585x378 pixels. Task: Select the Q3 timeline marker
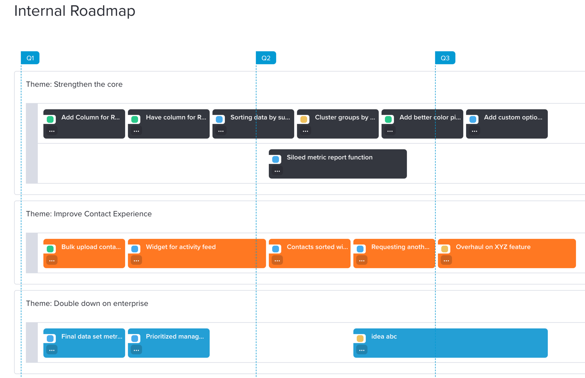click(445, 58)
